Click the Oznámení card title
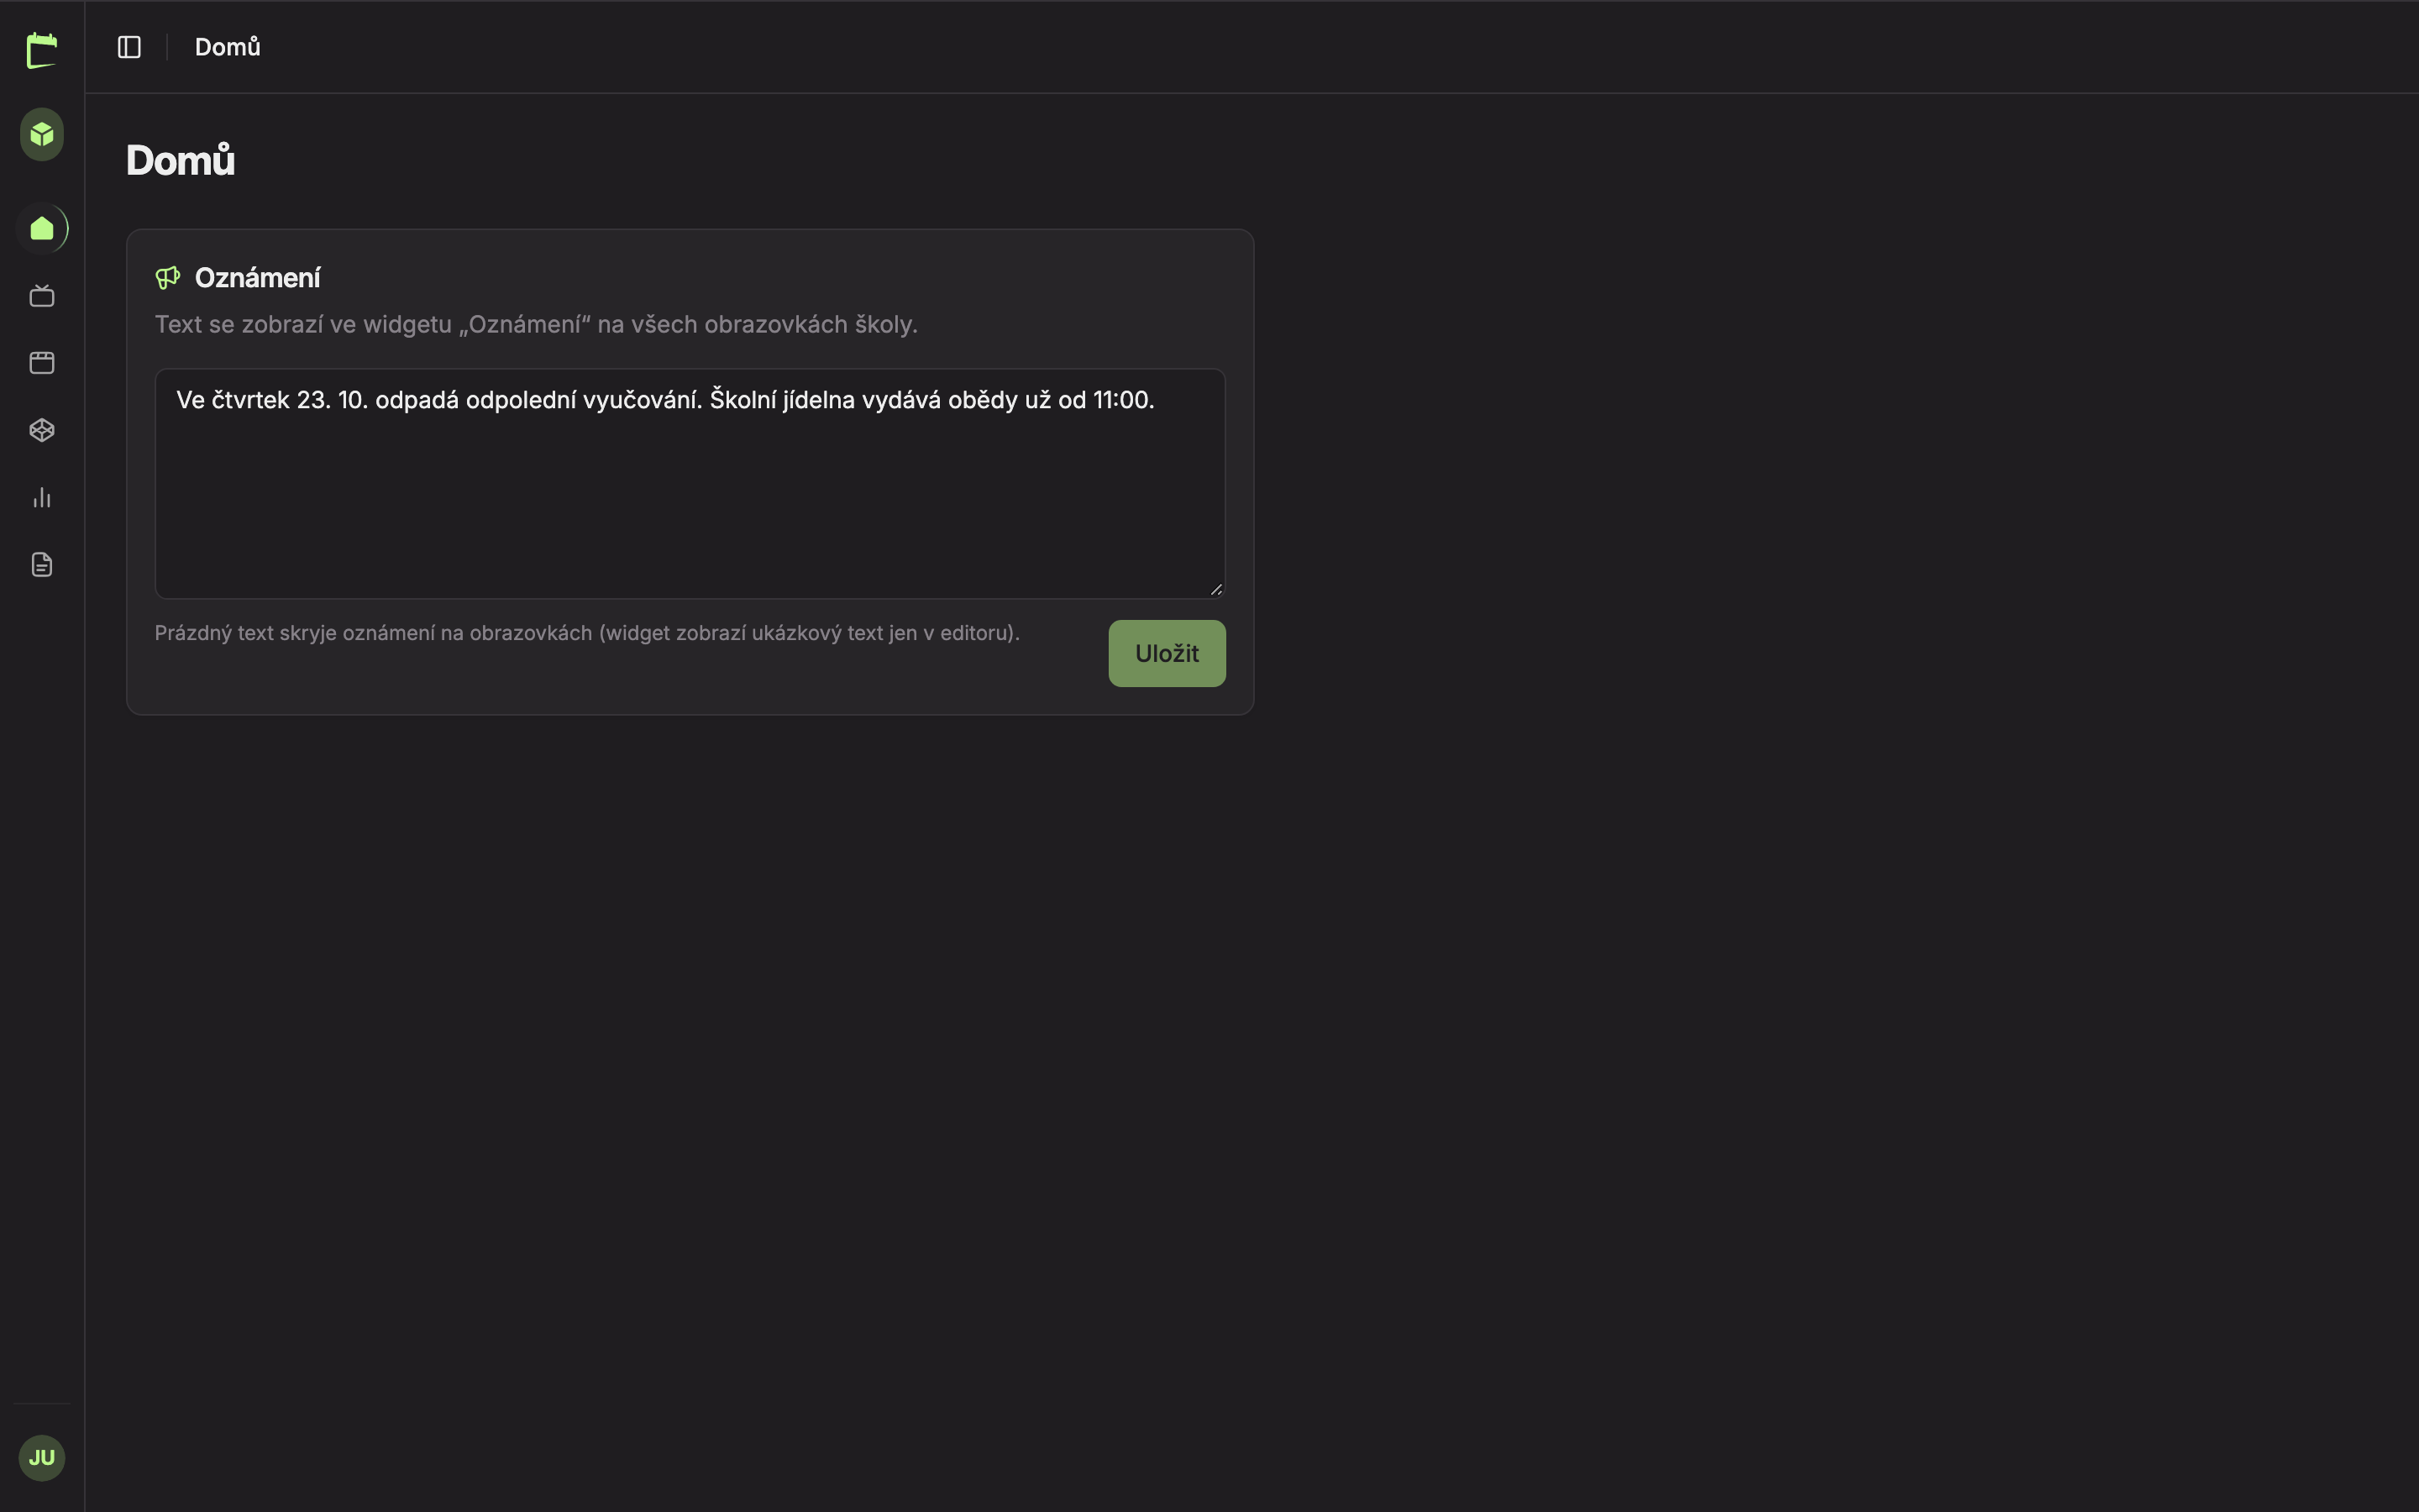 [x=258, y=278]
